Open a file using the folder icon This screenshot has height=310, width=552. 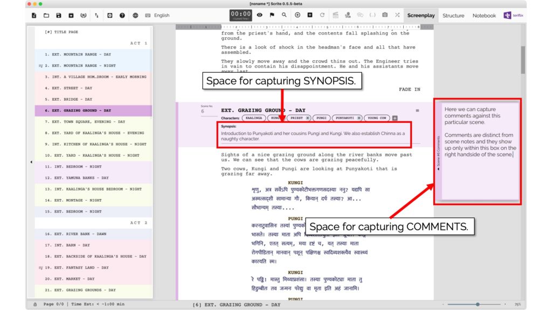pos(46,16)
